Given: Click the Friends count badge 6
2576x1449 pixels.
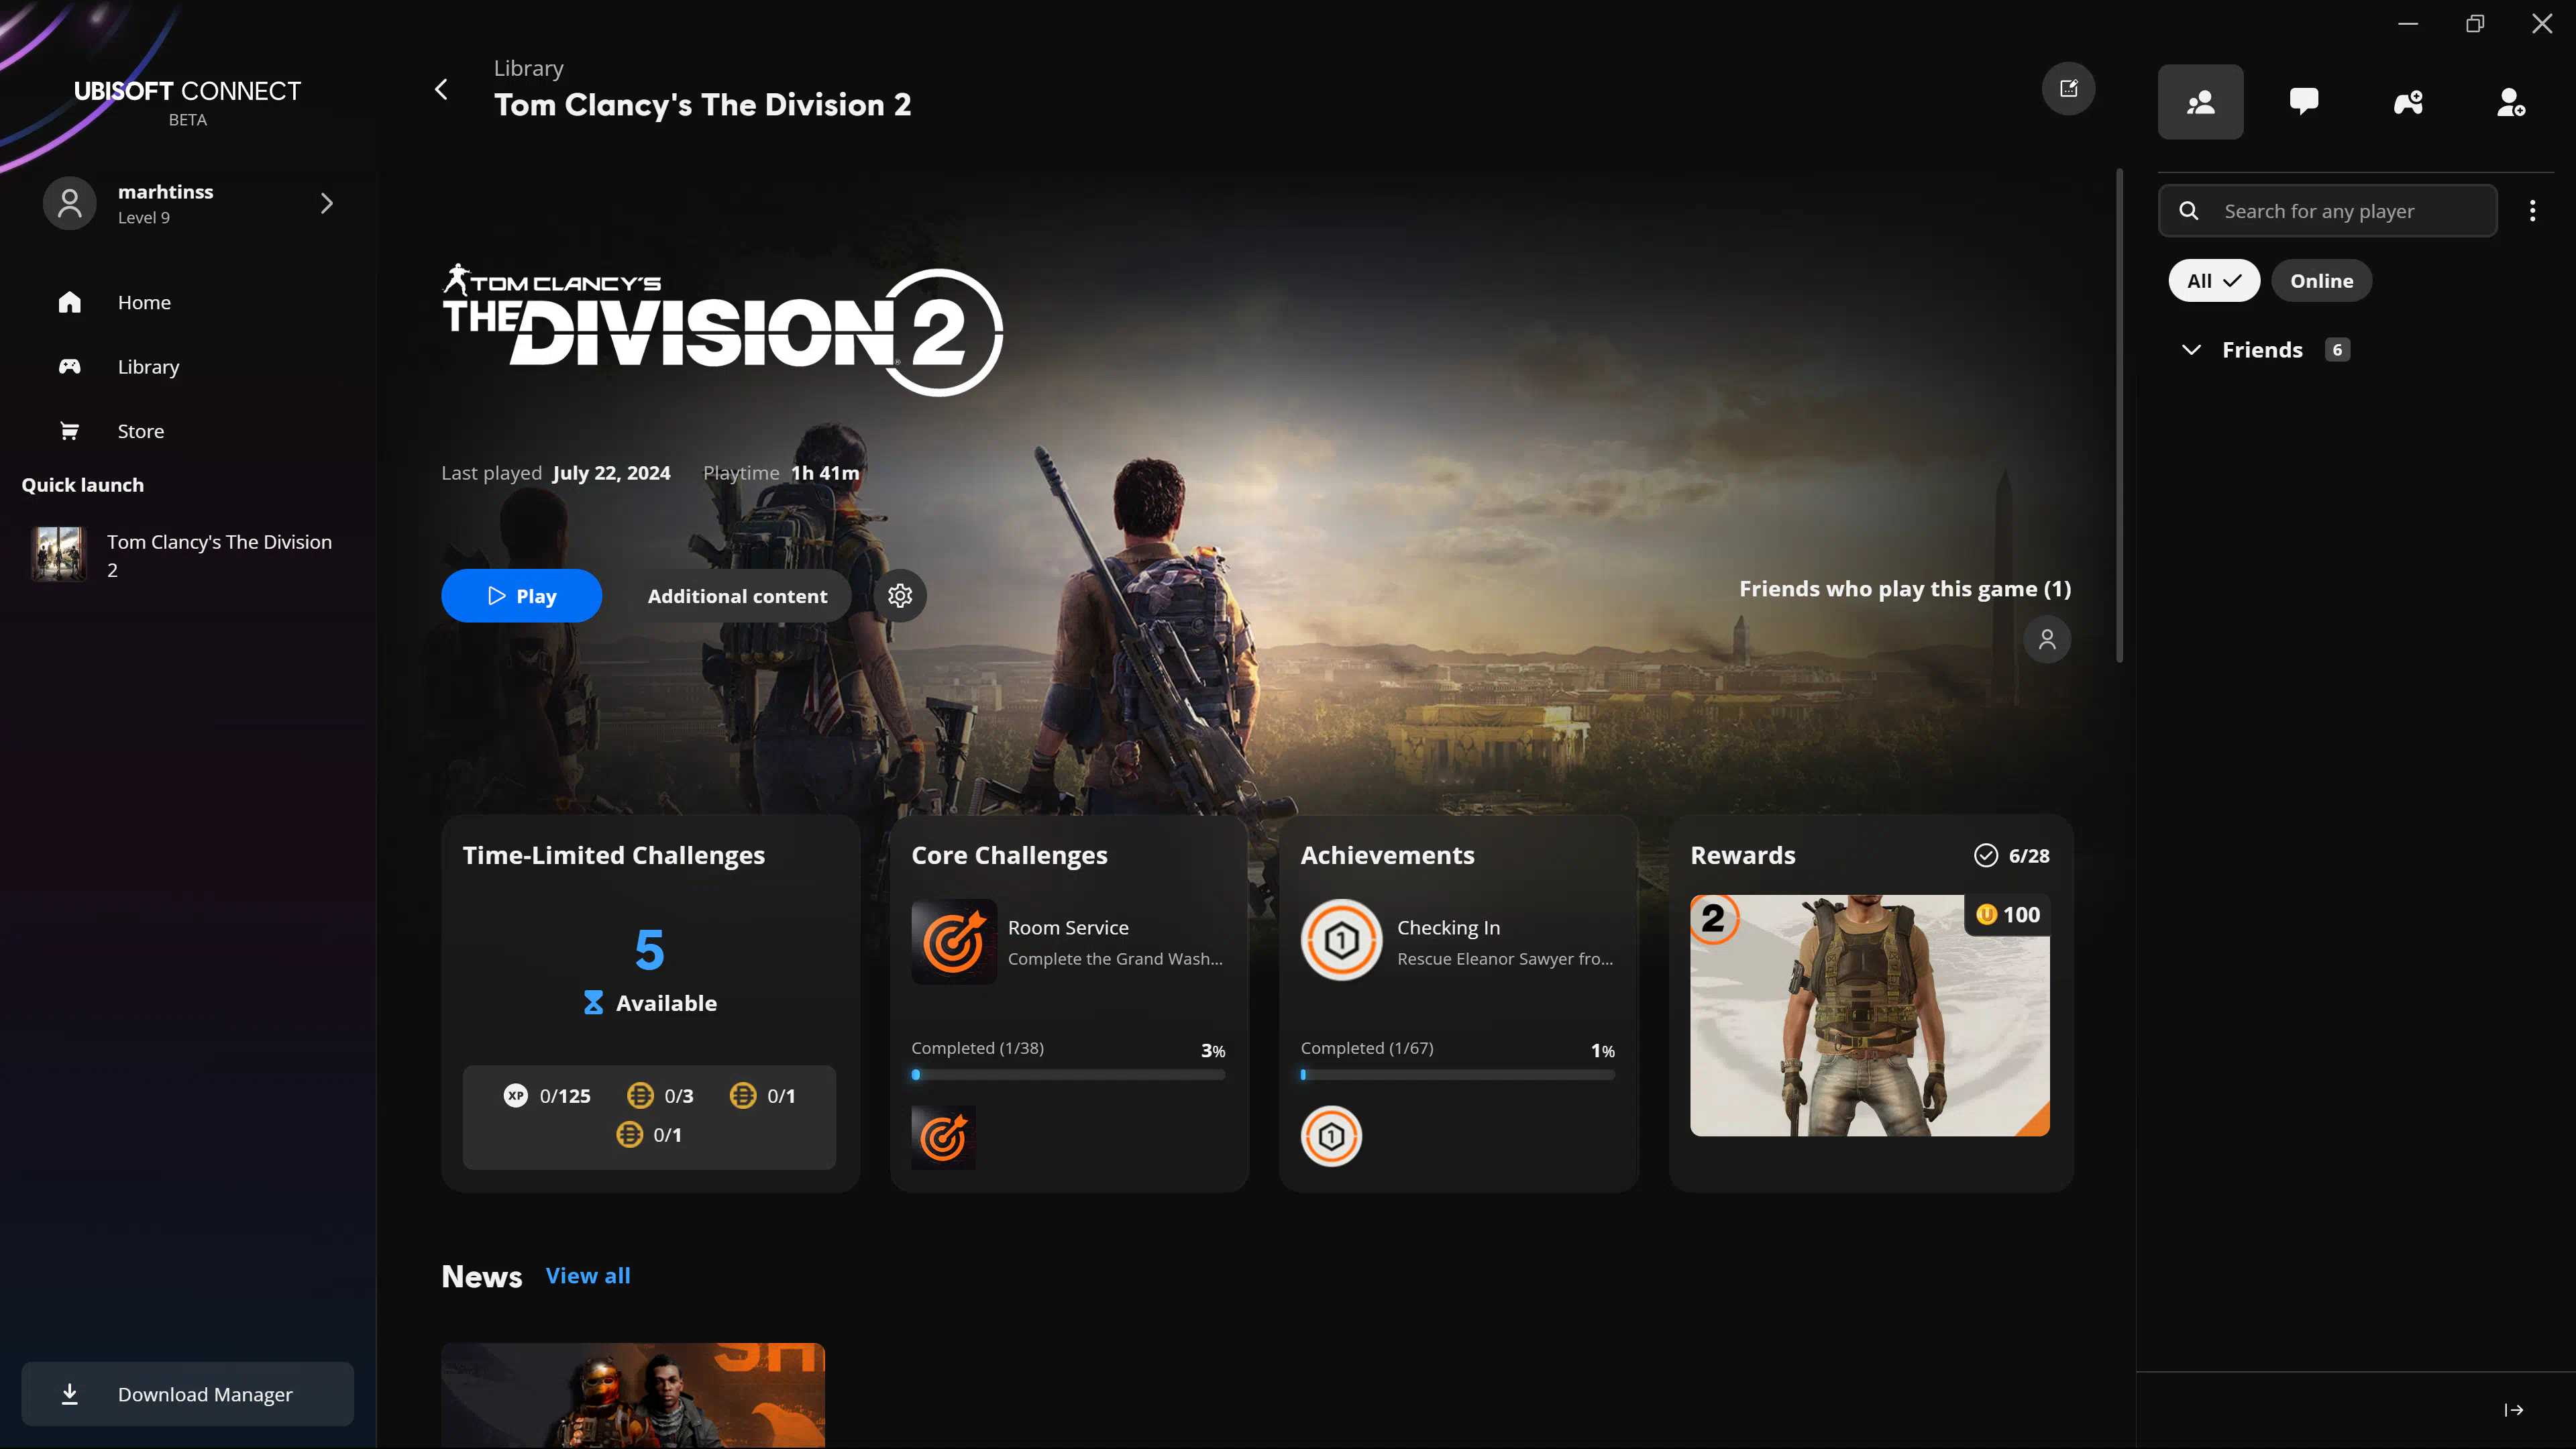Looking at the screenshot, I should [2337, 350].
